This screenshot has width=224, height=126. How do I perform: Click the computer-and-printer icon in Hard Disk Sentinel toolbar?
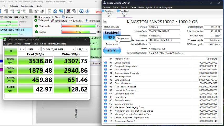click(x=42, y=11)
